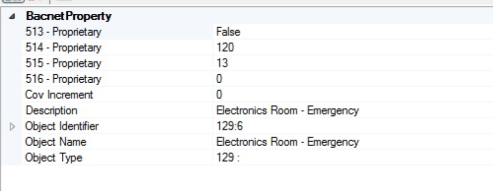Edit the Cov Increment value field

[353, 95]
